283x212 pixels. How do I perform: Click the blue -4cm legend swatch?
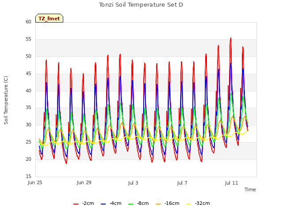[x=103, y=204]
